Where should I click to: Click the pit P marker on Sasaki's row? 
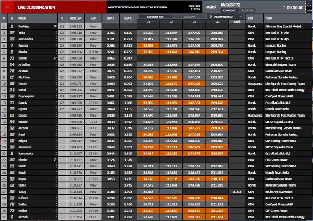[55, 58]
